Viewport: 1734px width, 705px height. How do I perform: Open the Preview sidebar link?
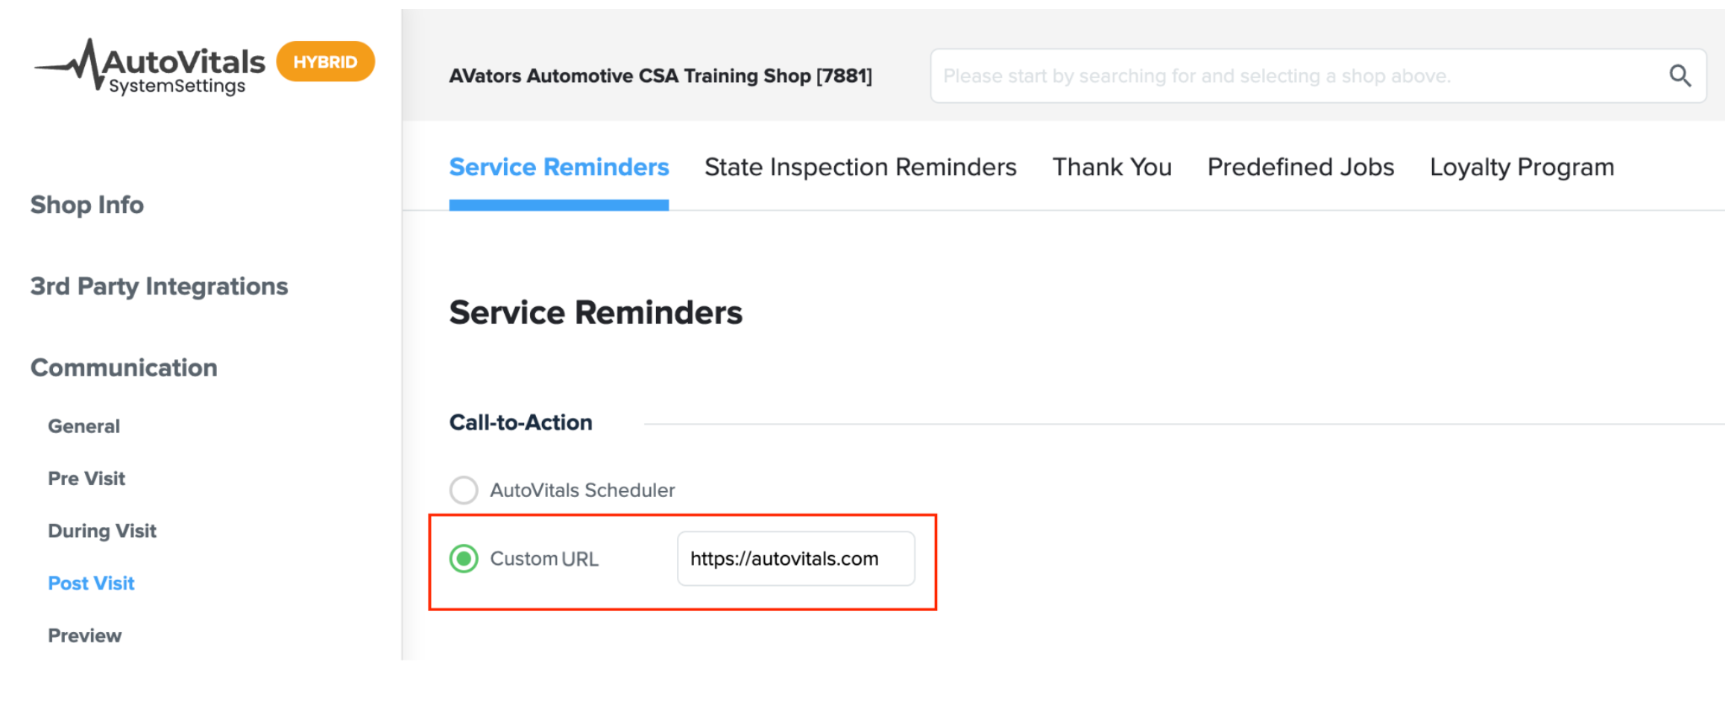[84, 635]
